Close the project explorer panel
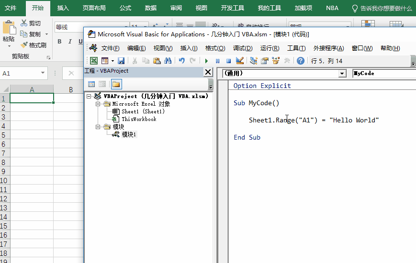Image resolution: width=416 pixels, height=263 pixels. click(208, 72)
